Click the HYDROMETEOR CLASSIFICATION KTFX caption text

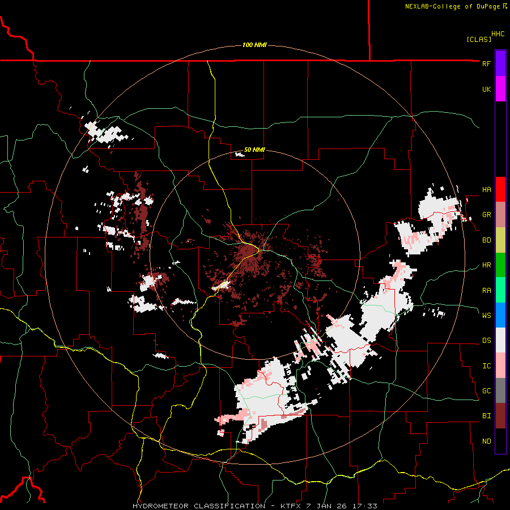[255, 506]
